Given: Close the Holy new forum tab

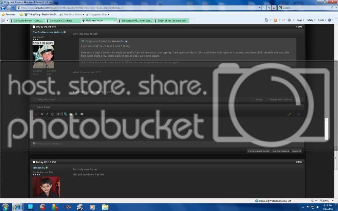Looking at the screenshot, I should (x=115, y=20).
